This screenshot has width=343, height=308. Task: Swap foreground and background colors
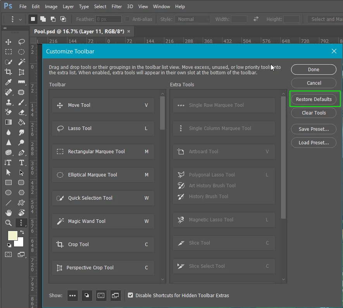[22, 232]
